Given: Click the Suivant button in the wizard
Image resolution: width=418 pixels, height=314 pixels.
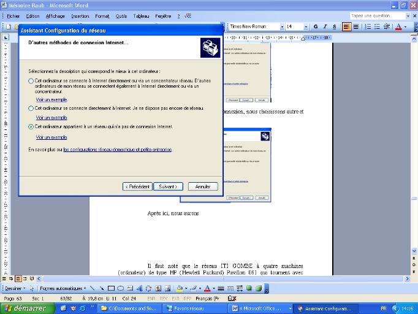Looking at the screenshot, I should click(168, 186).
